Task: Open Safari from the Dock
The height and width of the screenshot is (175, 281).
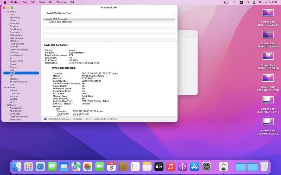Action: coord(40,167)
